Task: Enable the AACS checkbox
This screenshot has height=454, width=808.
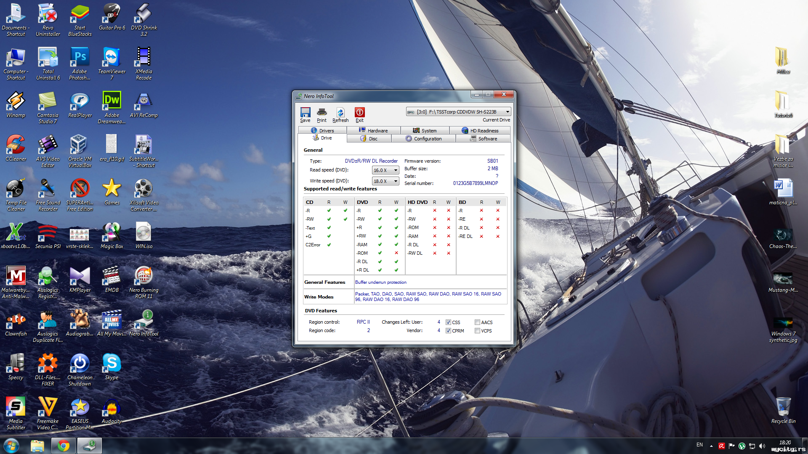Action: coord(477,322)
